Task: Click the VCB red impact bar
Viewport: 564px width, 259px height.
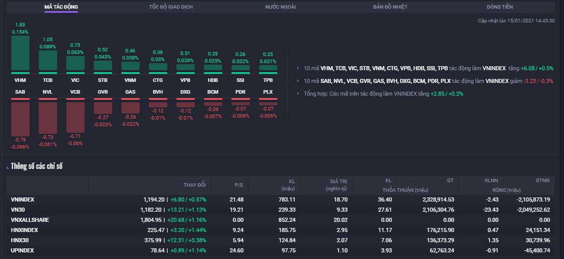Action: pos(75,117)
